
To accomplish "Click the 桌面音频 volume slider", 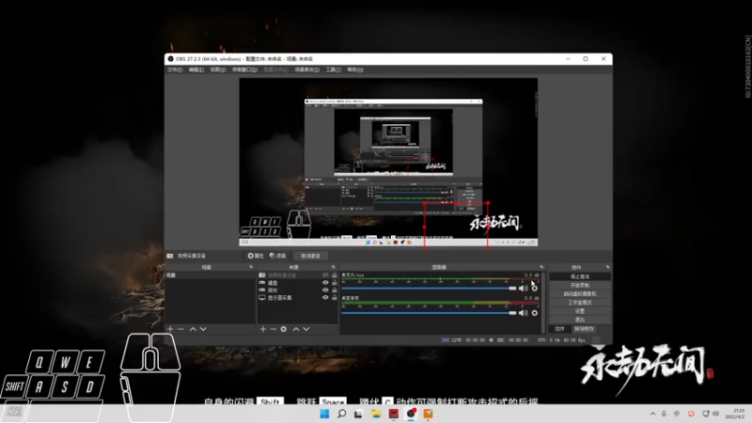I will (x=429, y=313).
